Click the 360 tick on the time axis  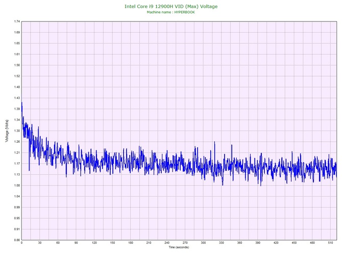239,243
